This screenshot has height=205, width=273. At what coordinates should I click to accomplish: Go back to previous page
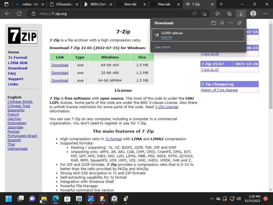pyautogui.click(x=7, y=14)
